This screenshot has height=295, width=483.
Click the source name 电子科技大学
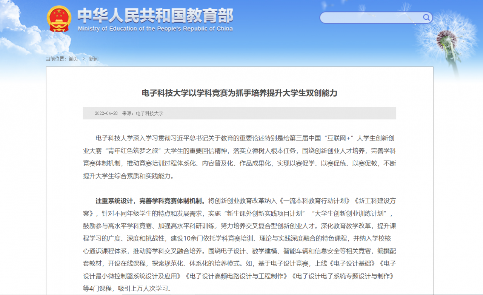point(149,113)
